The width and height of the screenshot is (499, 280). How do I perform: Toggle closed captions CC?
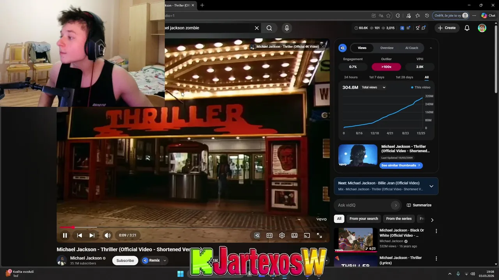coord(269,235)
